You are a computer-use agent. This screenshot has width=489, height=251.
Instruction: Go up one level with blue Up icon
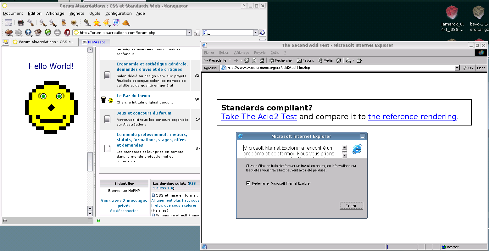28,32
